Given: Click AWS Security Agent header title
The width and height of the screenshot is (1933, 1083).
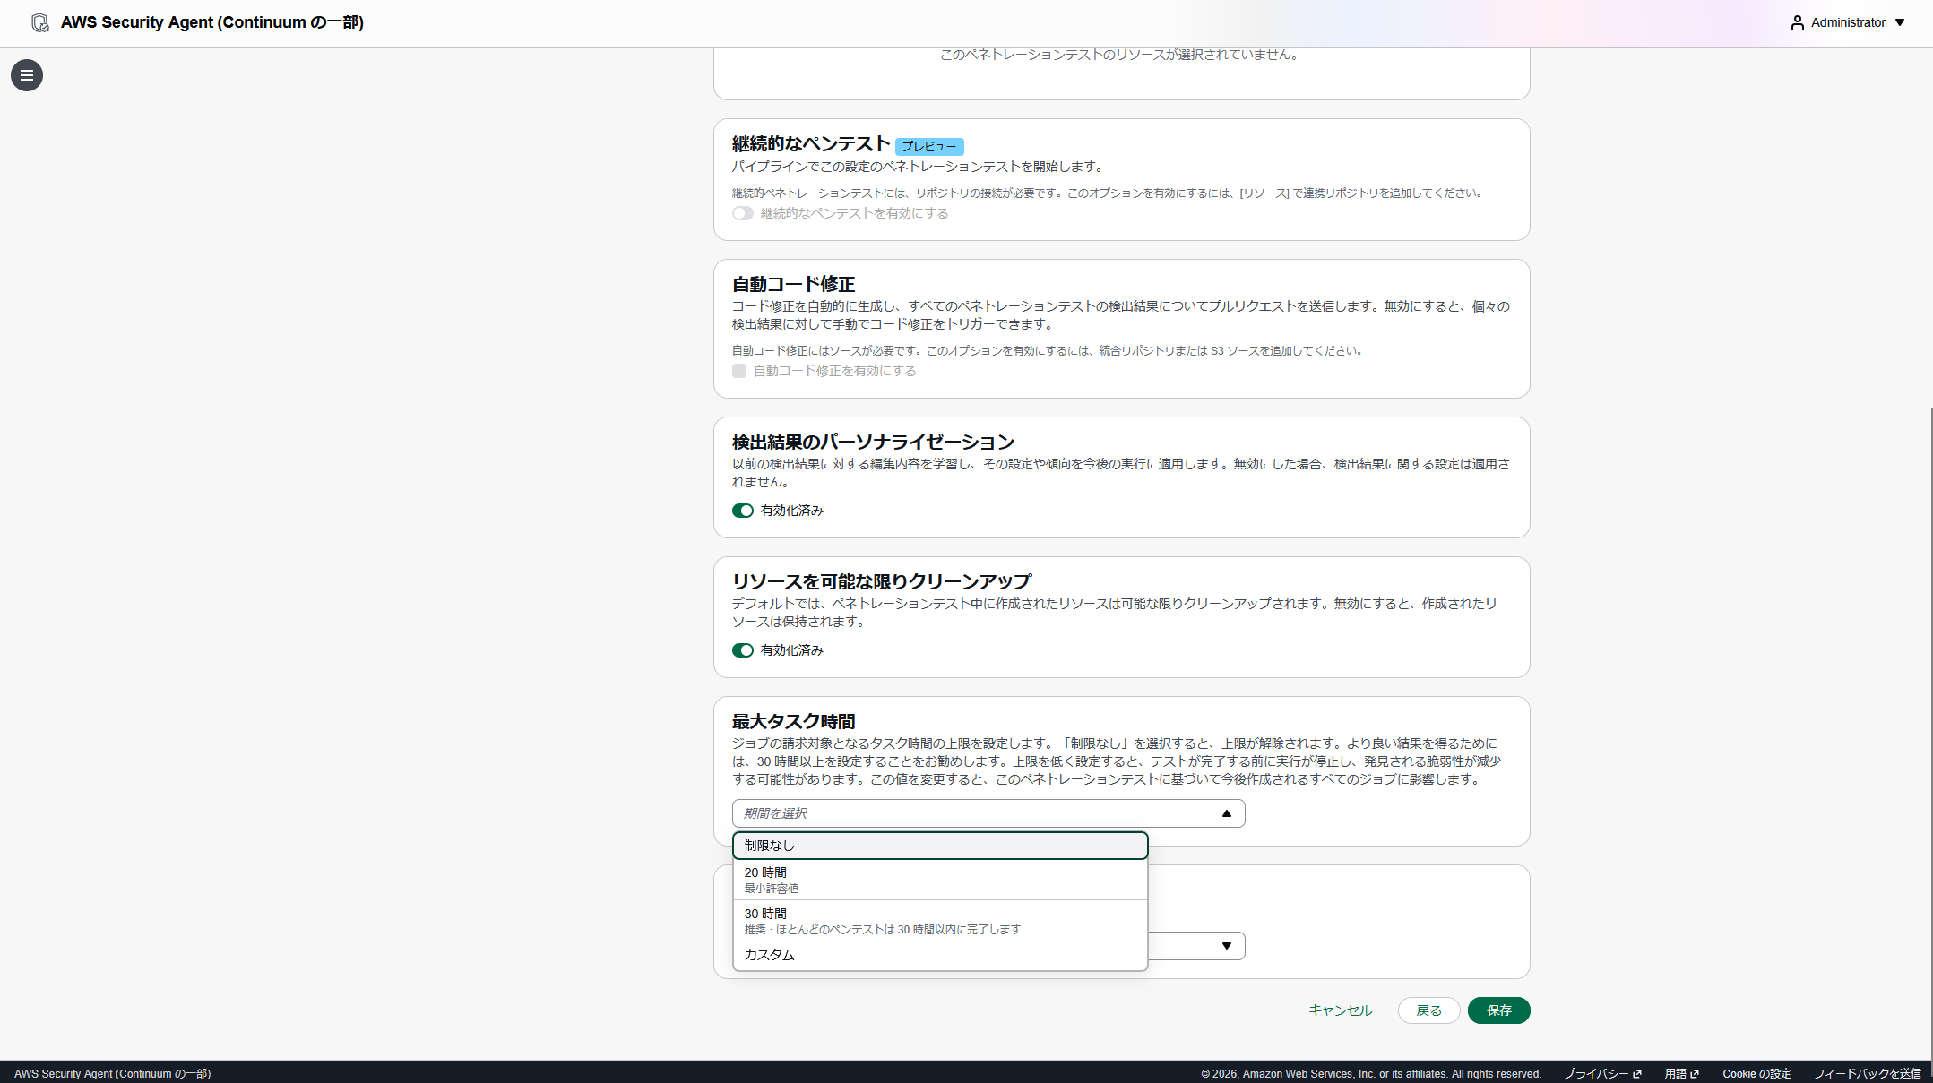Looking at the screenshot, I should (x=212, y=22).
